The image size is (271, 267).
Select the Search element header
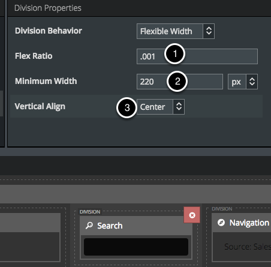[136, 226]
